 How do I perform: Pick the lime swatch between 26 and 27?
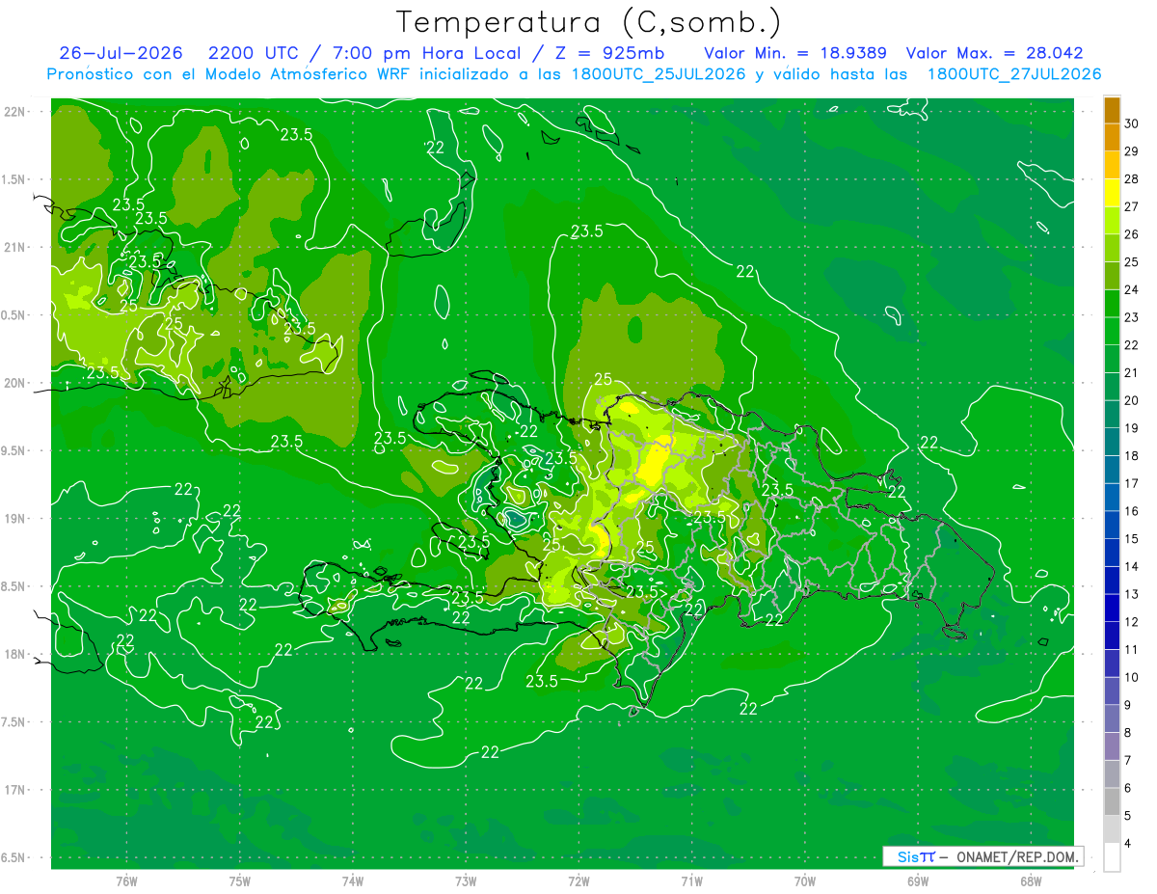click(x=1112, y=221)
